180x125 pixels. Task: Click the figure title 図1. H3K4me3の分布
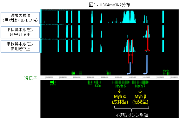tap(110, 5)
